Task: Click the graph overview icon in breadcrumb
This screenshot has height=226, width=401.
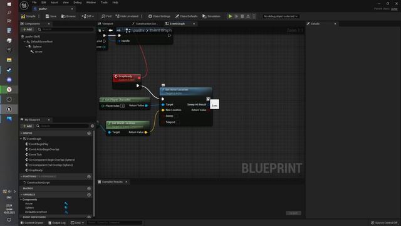Action: 128,31
